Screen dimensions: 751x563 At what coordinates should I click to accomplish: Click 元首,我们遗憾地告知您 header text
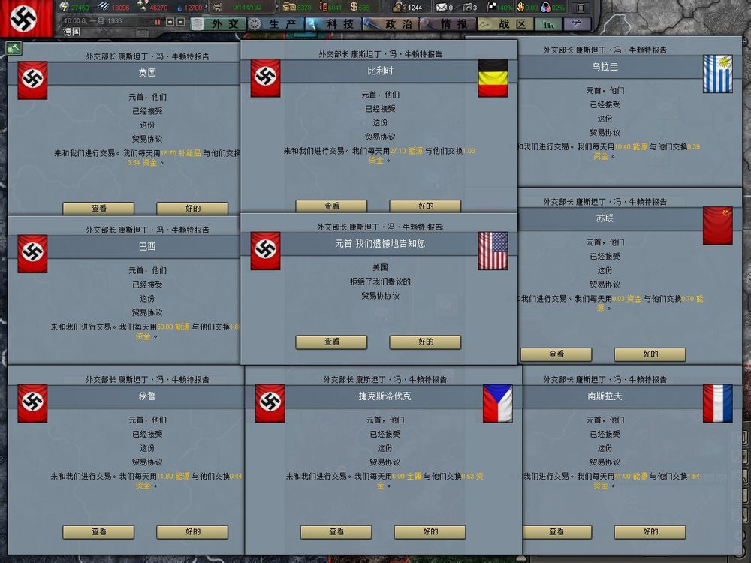[380, 244]
